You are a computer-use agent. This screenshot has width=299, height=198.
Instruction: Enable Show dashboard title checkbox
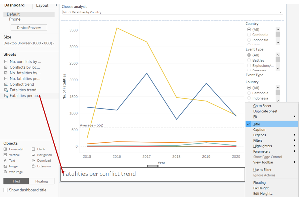coord(5,190)
